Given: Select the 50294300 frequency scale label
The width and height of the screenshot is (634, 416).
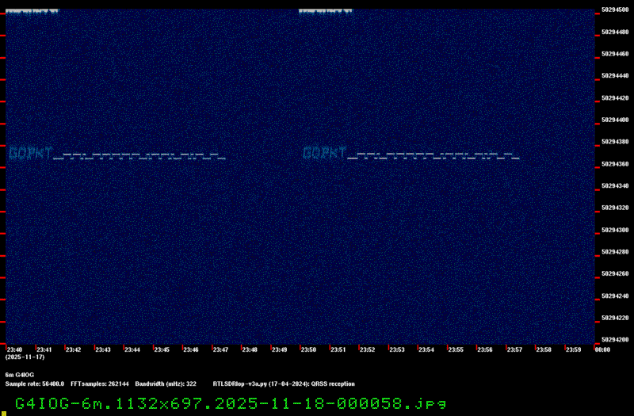Looking at the screenshot, I should point(615,230).
